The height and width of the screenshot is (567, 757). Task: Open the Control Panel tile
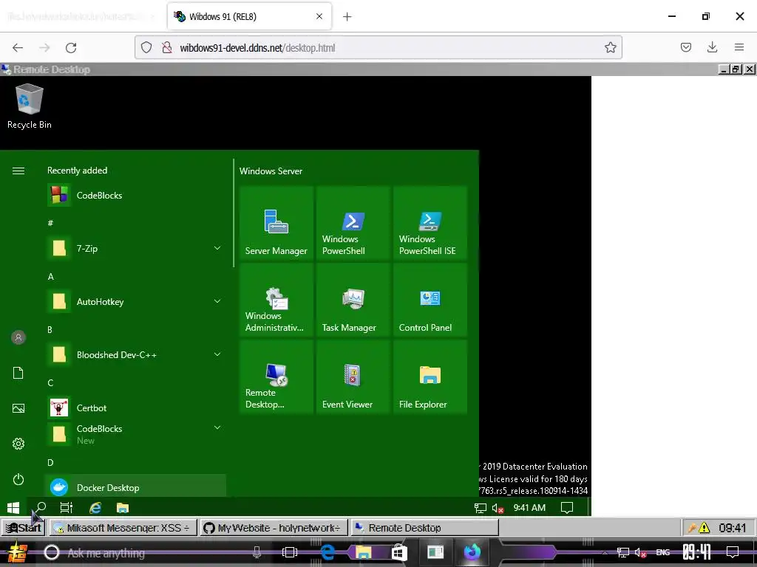point(430,300)
